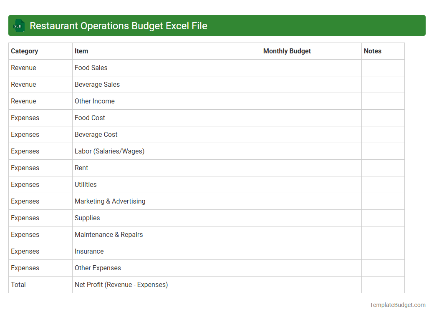Click the Marketing & Advertising item
The image size is (434, 317).
point(110,201)
